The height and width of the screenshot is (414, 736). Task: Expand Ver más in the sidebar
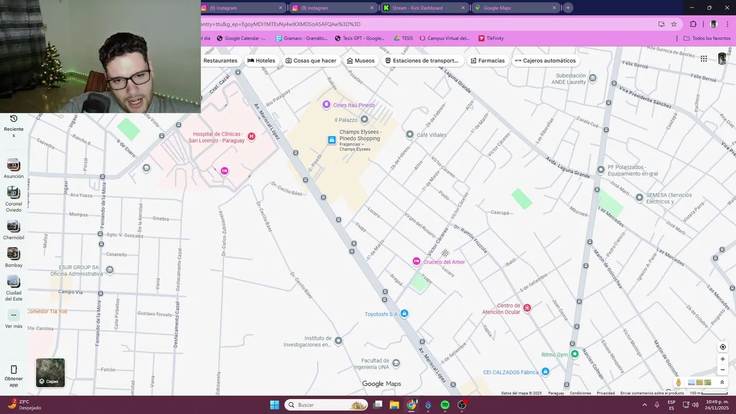click(x=14, y=319)
